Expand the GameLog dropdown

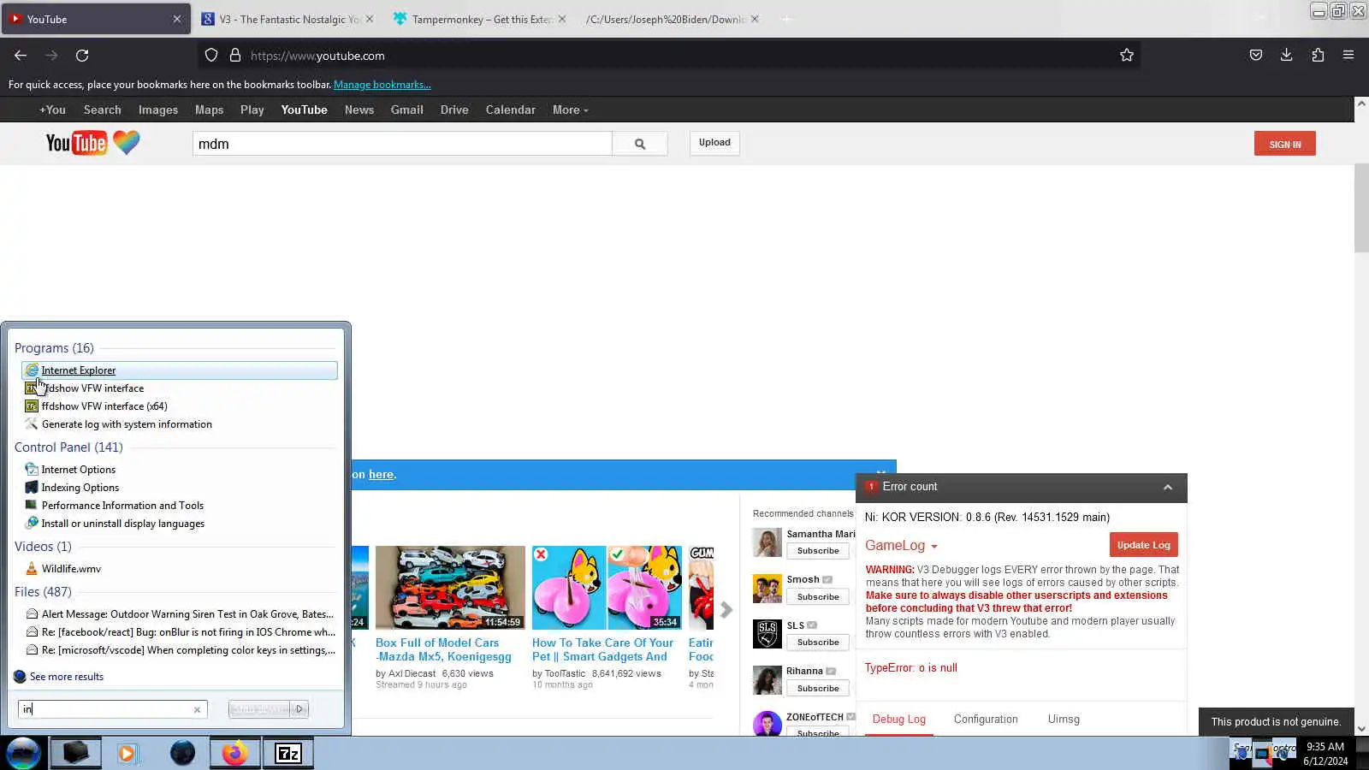[x=901, y=546]
